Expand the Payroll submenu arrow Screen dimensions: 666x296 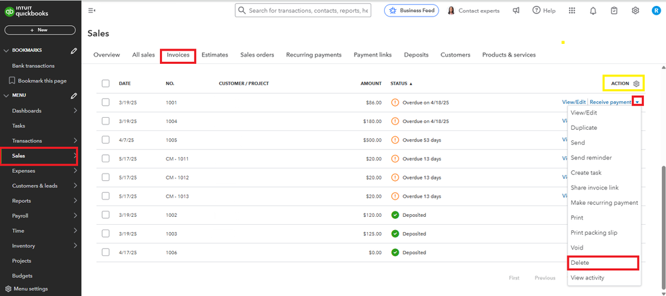coord(75,216)
